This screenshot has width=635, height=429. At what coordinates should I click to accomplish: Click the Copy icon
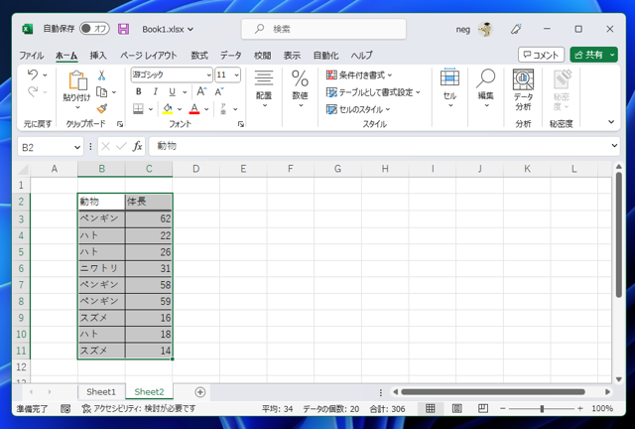(x=101, y=92)
